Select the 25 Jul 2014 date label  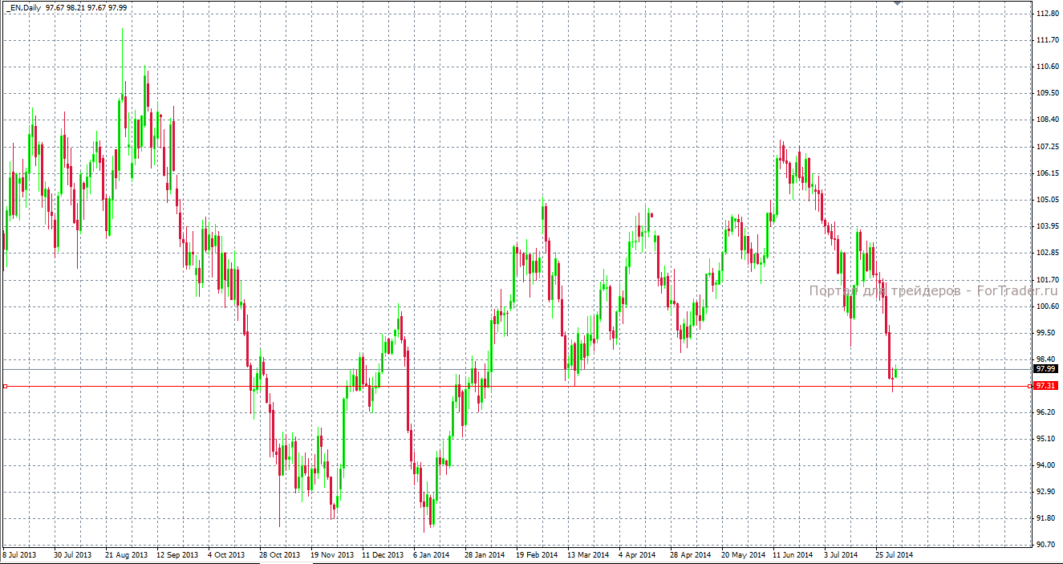click(x=895, y=554)
